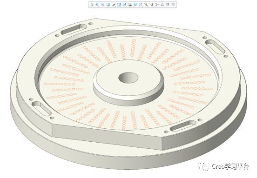Open the dotted points display icon

(x=146, y=5)
